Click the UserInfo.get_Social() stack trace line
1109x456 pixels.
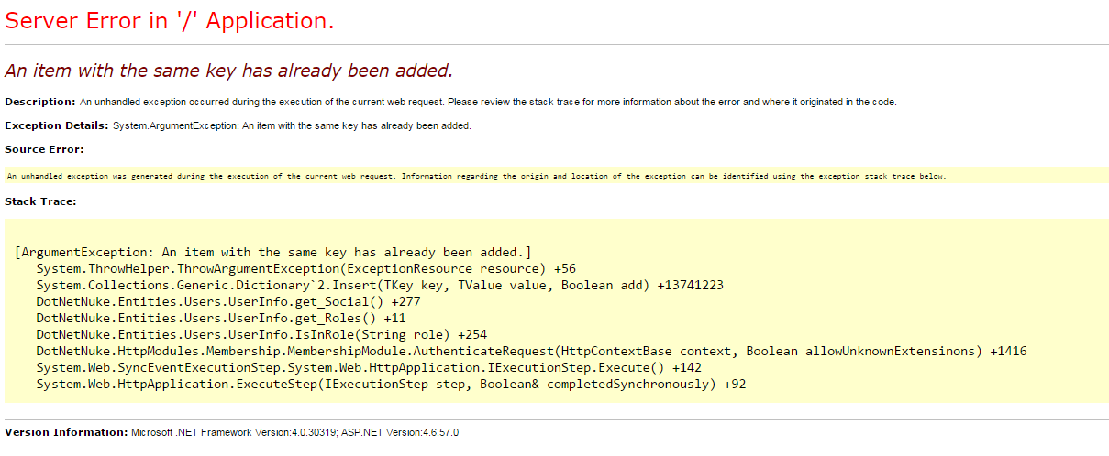pos(228,301)
